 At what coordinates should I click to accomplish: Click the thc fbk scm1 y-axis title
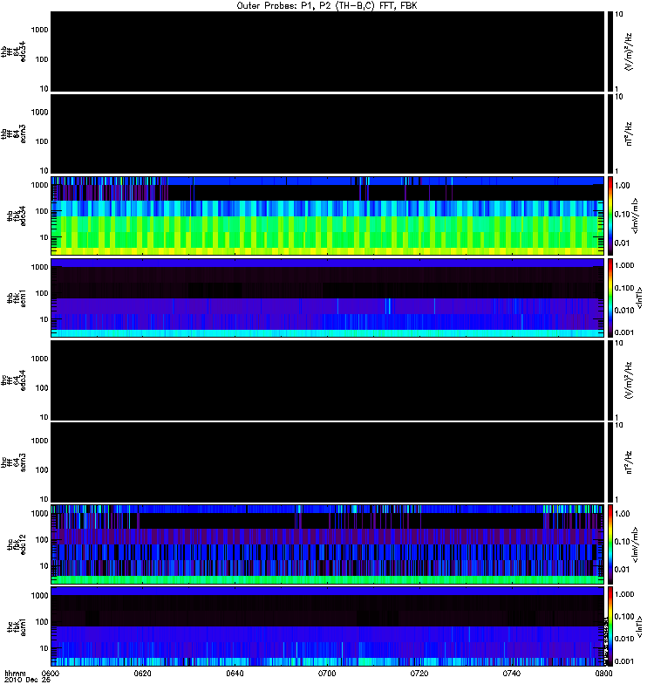click(17, 626)
